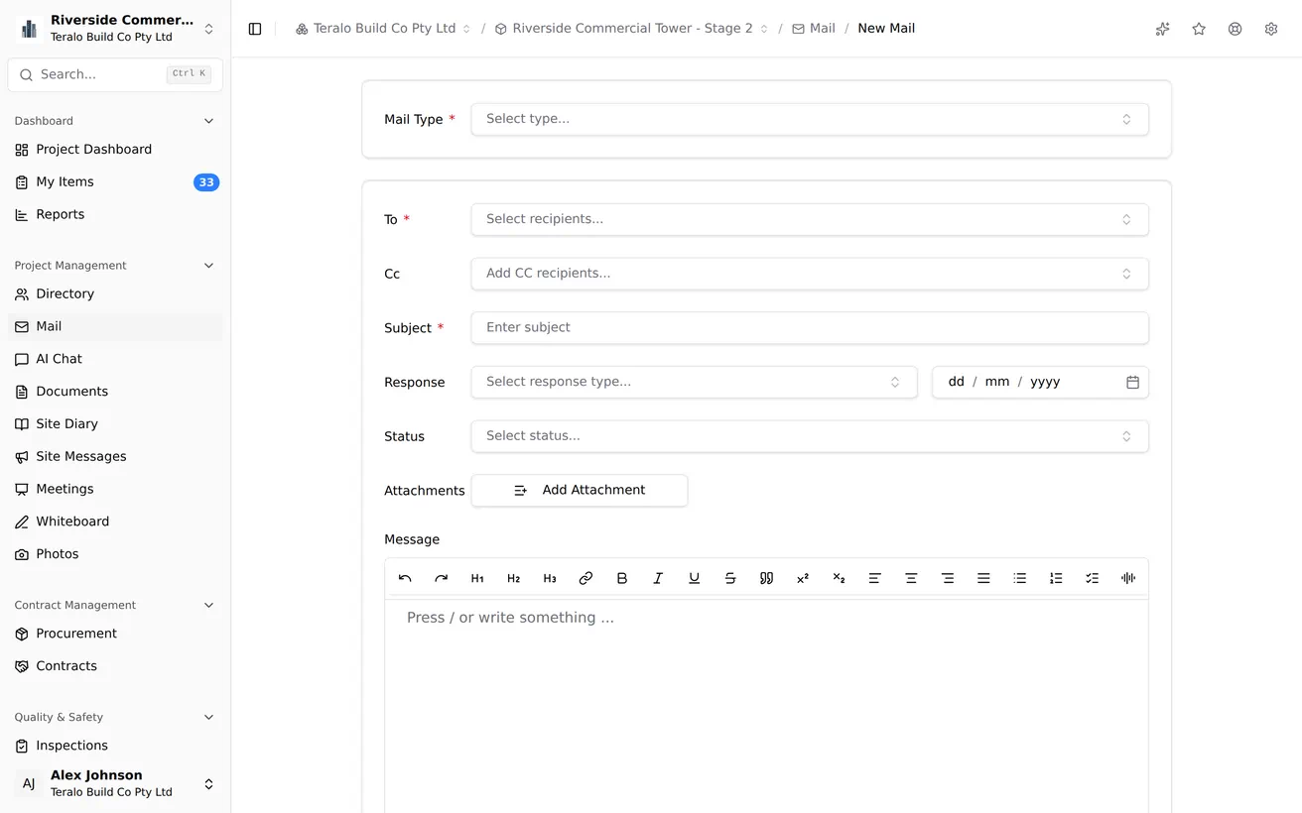The image size is (1302, 813).
Task: Open the Whiteboard page
Action: pos(115,522)
